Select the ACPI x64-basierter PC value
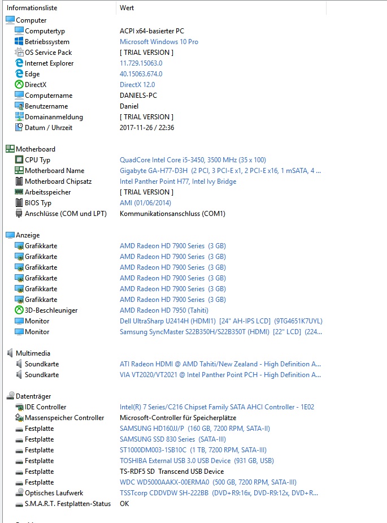This screenshot has height=523, width=387. click(x=151, y=31)
